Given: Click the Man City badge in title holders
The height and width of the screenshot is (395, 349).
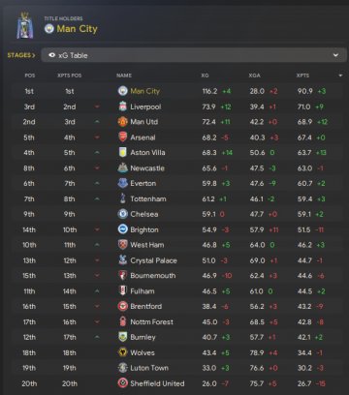Looking at the screenshot, I should pos(49,29).
